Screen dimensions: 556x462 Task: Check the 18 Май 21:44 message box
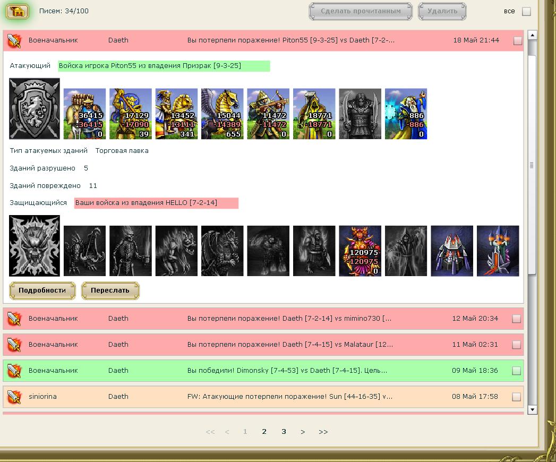517,41
